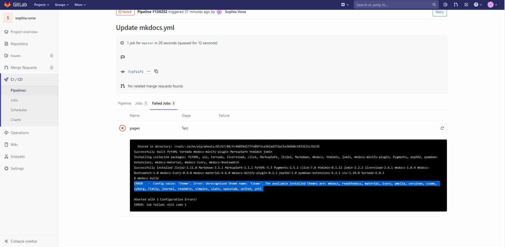Click the clock duration icon
The image size is (505, 247).
[122, 43]
